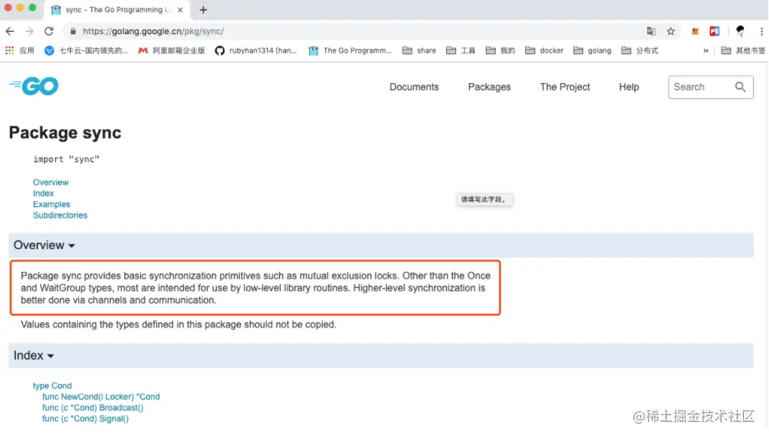The image size is (769, 438).
Task: Click the padlock icon in address bar
Action: pos(73,31)
